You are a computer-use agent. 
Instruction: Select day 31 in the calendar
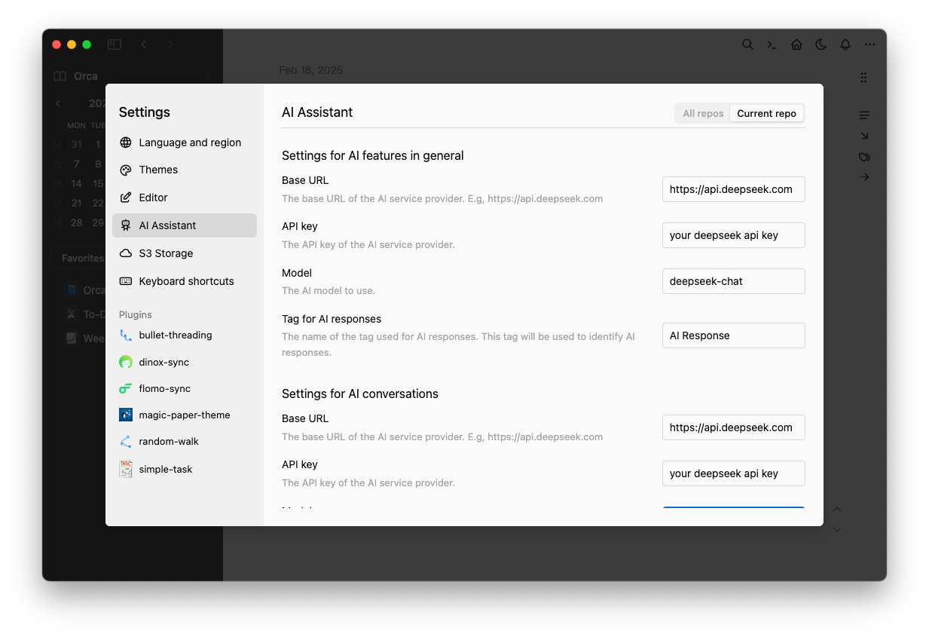tap(77, 144)
